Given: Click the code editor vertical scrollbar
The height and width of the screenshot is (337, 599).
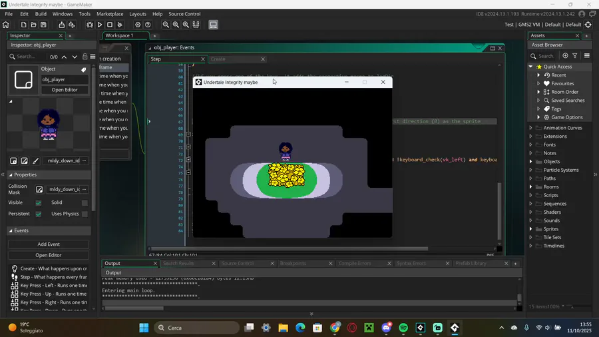Looking at the screenshot, I should coord(499,210).
